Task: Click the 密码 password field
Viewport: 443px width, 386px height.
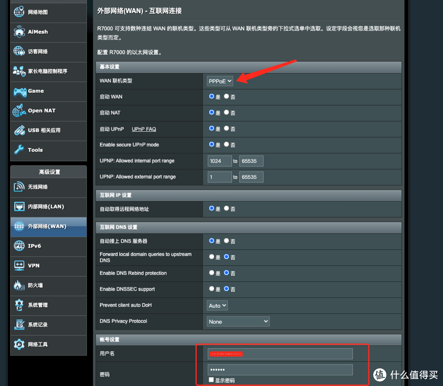Action: pyautogui.click(x=280, y=370)
